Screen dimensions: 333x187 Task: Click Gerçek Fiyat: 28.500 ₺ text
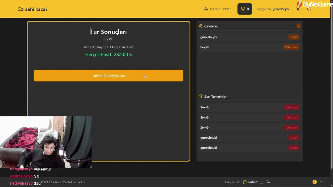tap(108, 55)
